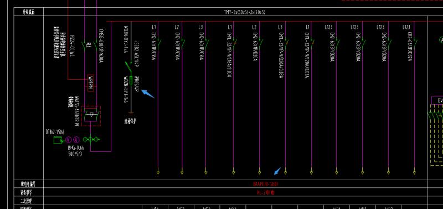This screenshot has width=443, height=209.
Task: Select the yellow dashed wiring group at right
Action: [x=436, y=135]
